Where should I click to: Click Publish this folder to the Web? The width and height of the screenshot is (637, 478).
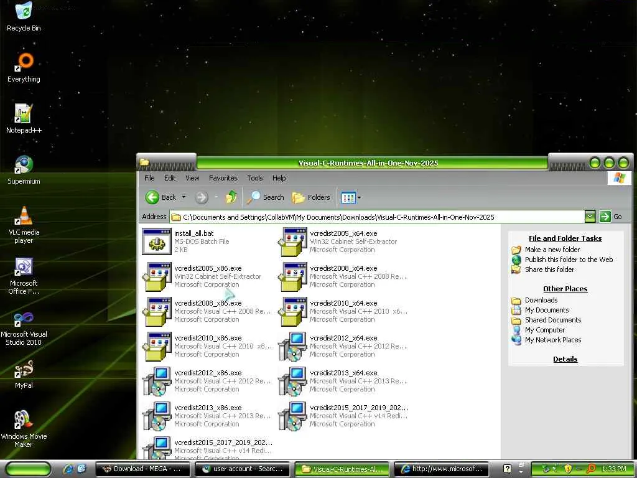tap(569, 260)
